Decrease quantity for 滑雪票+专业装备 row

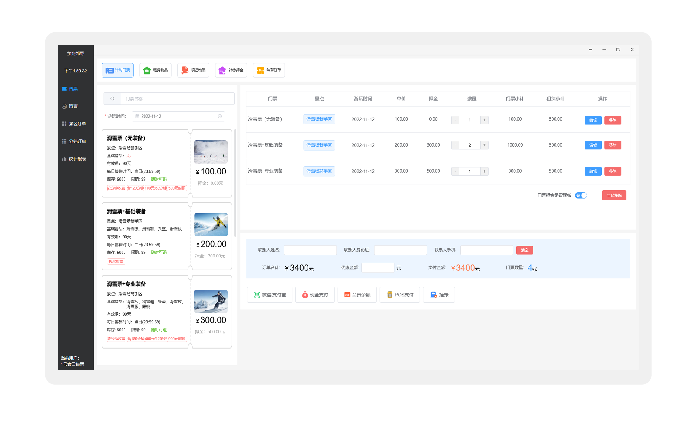pos(455,171)
